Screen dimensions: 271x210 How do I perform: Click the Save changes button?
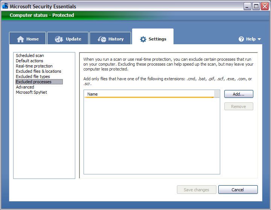(196, 190)
